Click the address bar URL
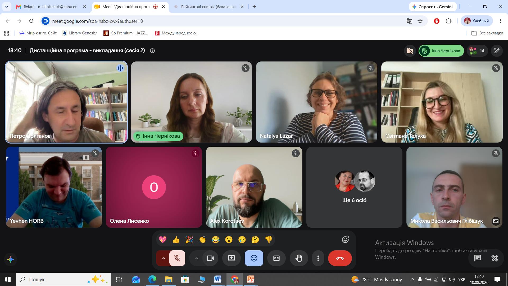Viewport: 508px width, 286px height. (98, 21)
